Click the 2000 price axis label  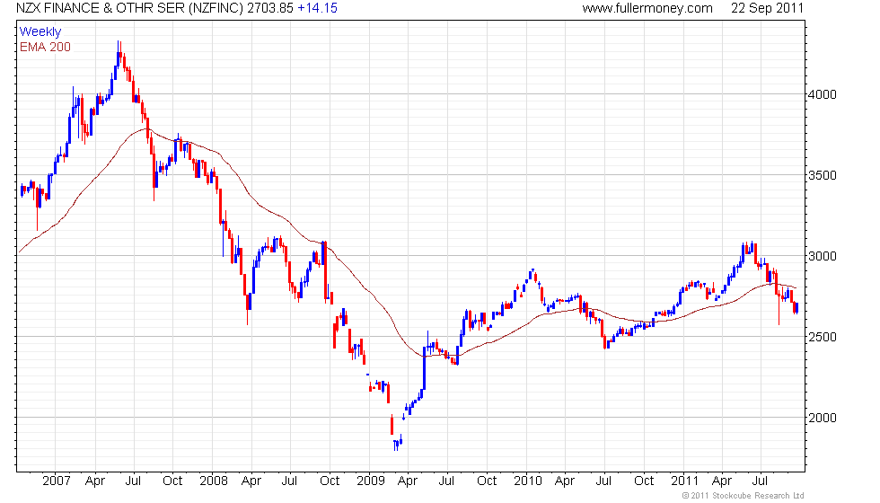[823, 418]
